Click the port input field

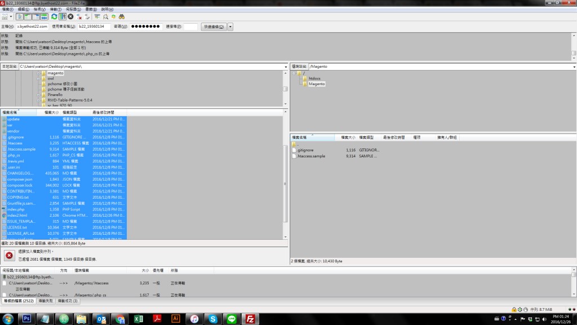tap(190, 27)
